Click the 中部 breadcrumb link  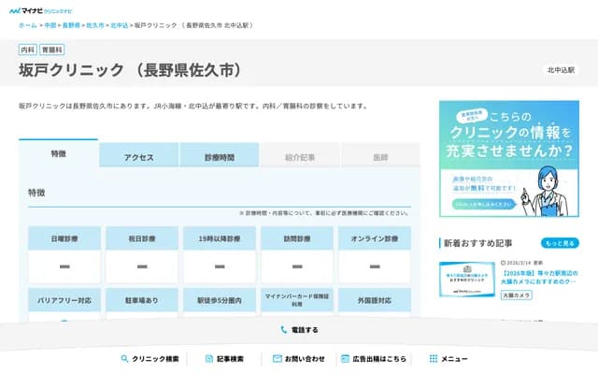[50, 26]
